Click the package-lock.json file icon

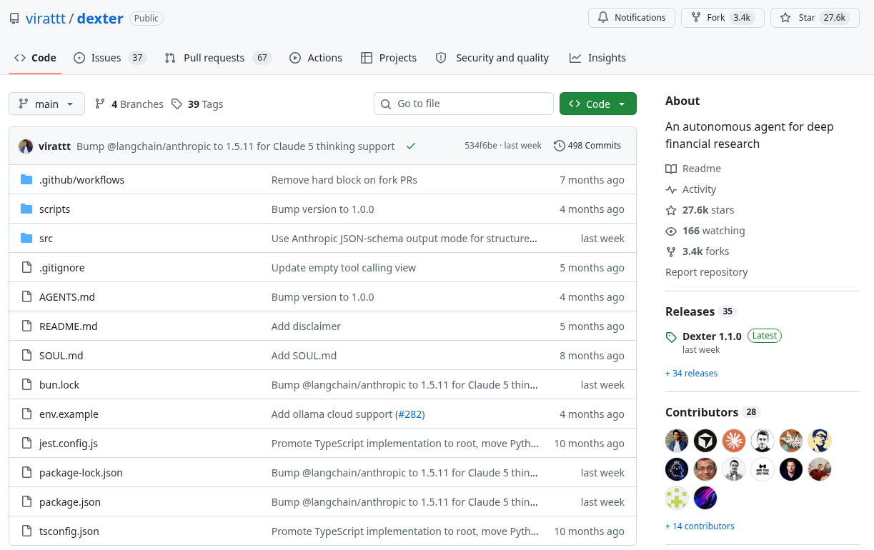26,472
